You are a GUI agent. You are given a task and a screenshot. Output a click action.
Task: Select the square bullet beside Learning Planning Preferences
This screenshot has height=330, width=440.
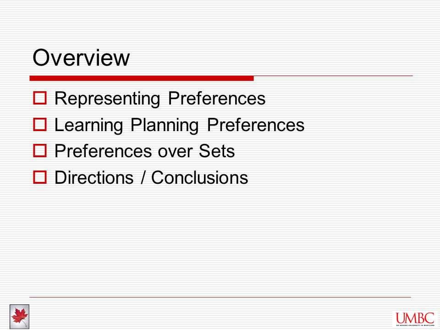[x=40, y=124]
